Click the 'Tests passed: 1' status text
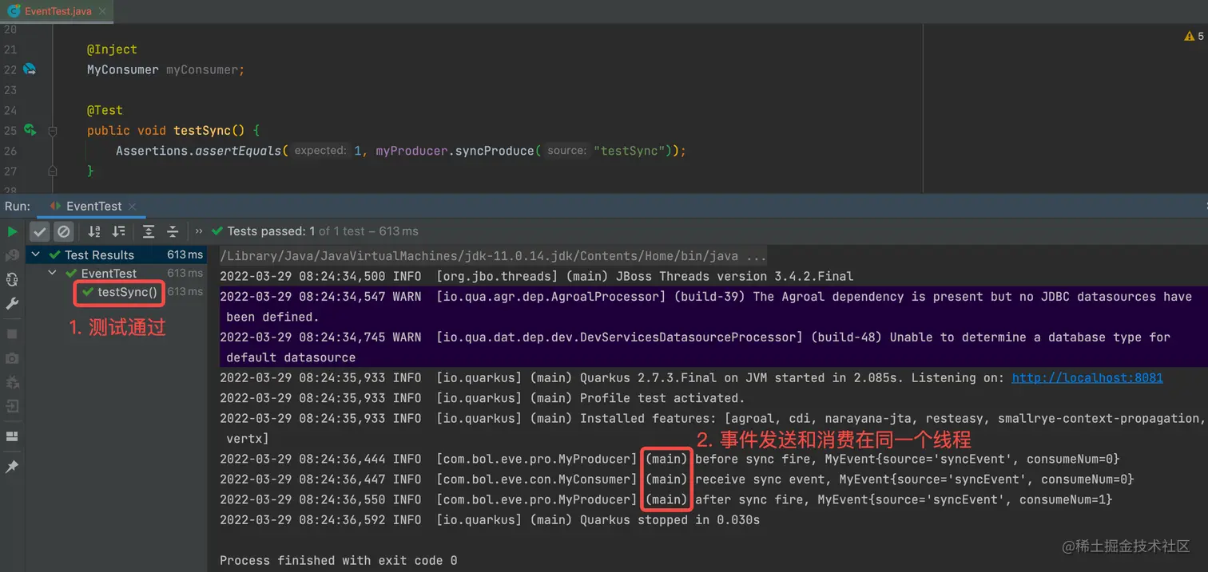The image size is (1208, 572). (271, 231)
